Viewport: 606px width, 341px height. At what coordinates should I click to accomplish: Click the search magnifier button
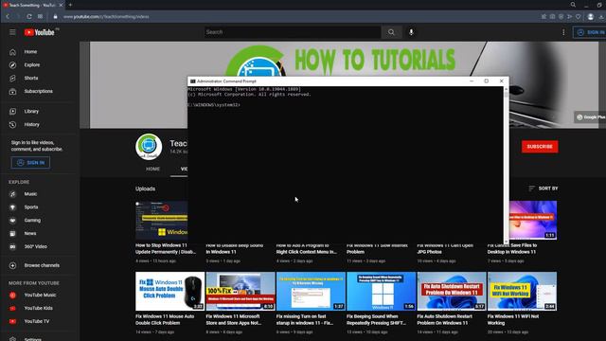click(391, 32)
